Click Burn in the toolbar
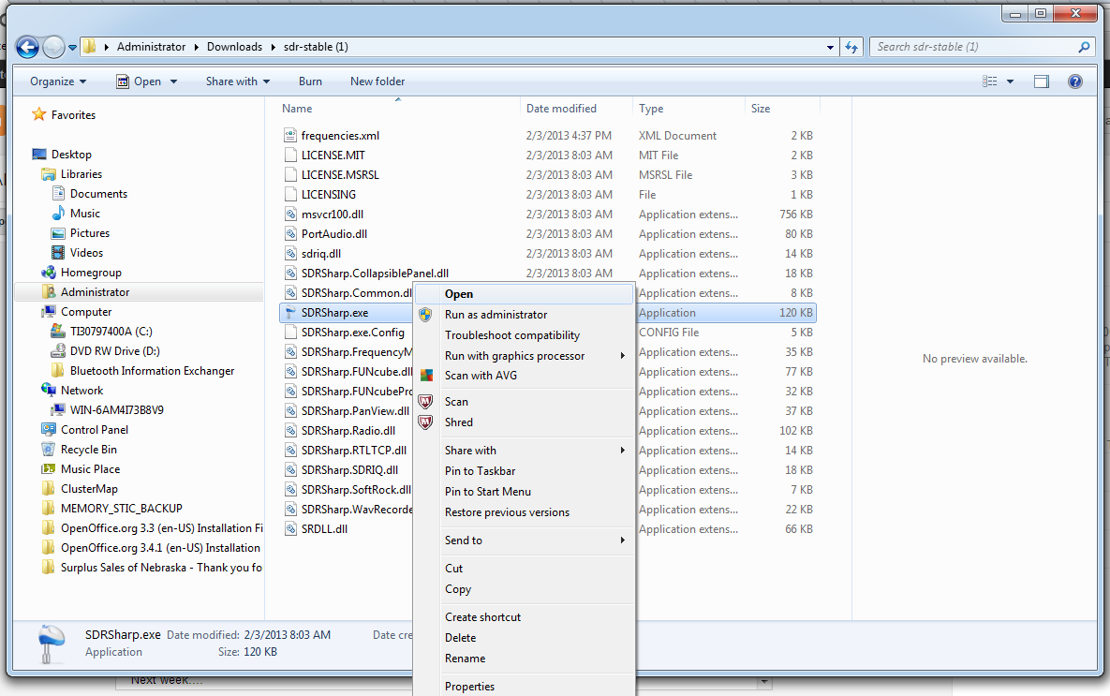The height and width of the screenshot is (696, 1110). pos(310,81)
